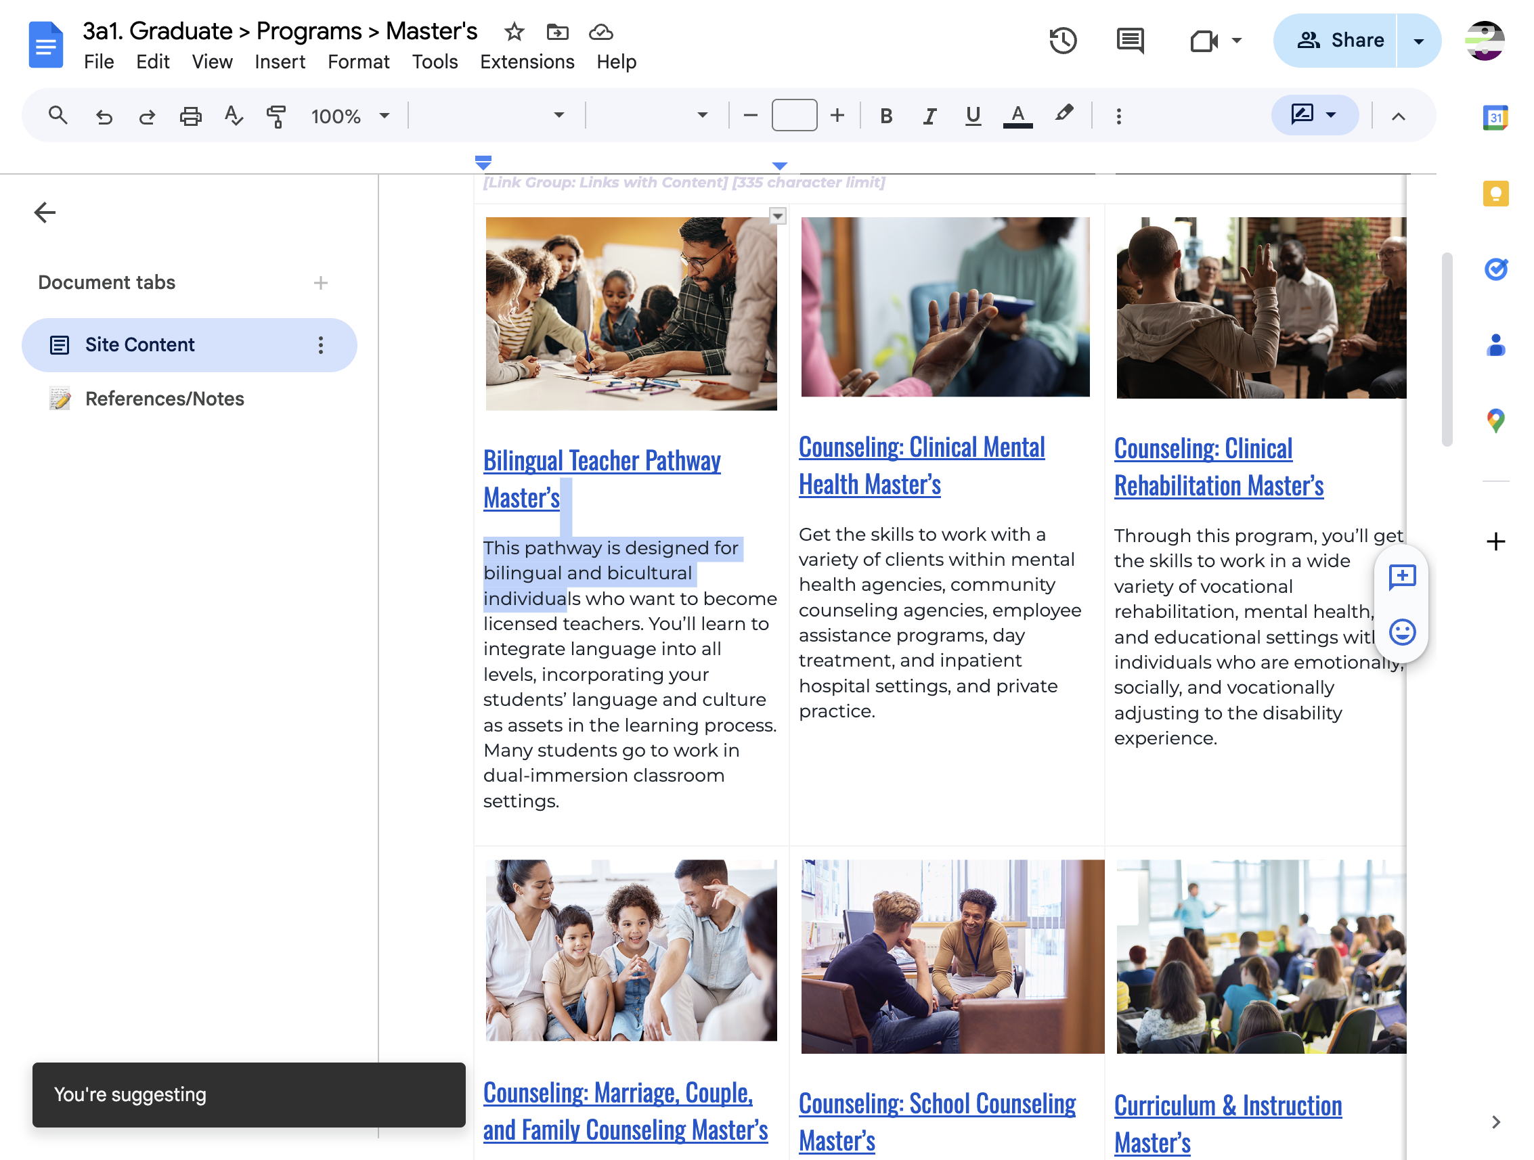
Task: Add a comment from the margin button
Action: pos(1401,575)
